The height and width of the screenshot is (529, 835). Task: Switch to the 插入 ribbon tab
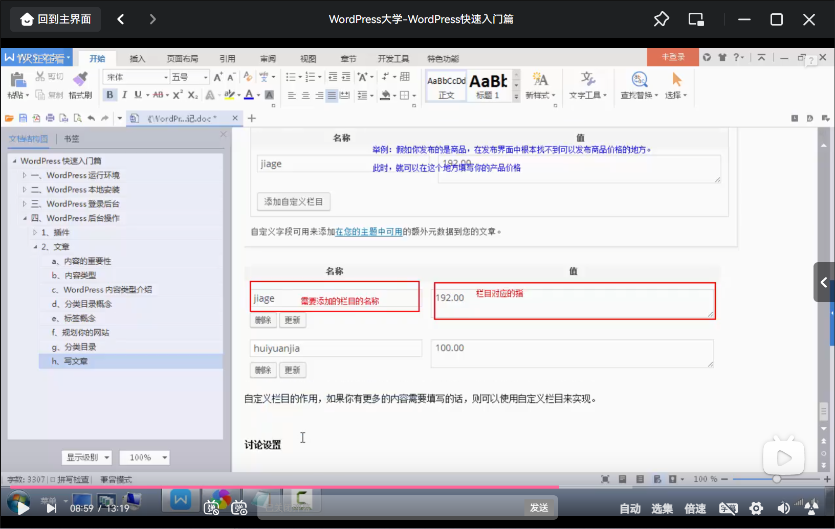137,59
